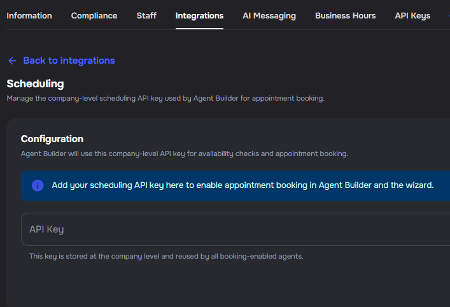
Task: Click the Scheduling description subtitle text
Action: point(165,98)
